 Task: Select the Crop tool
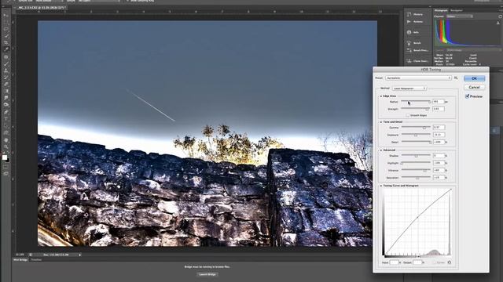click(x=6, y=42)
